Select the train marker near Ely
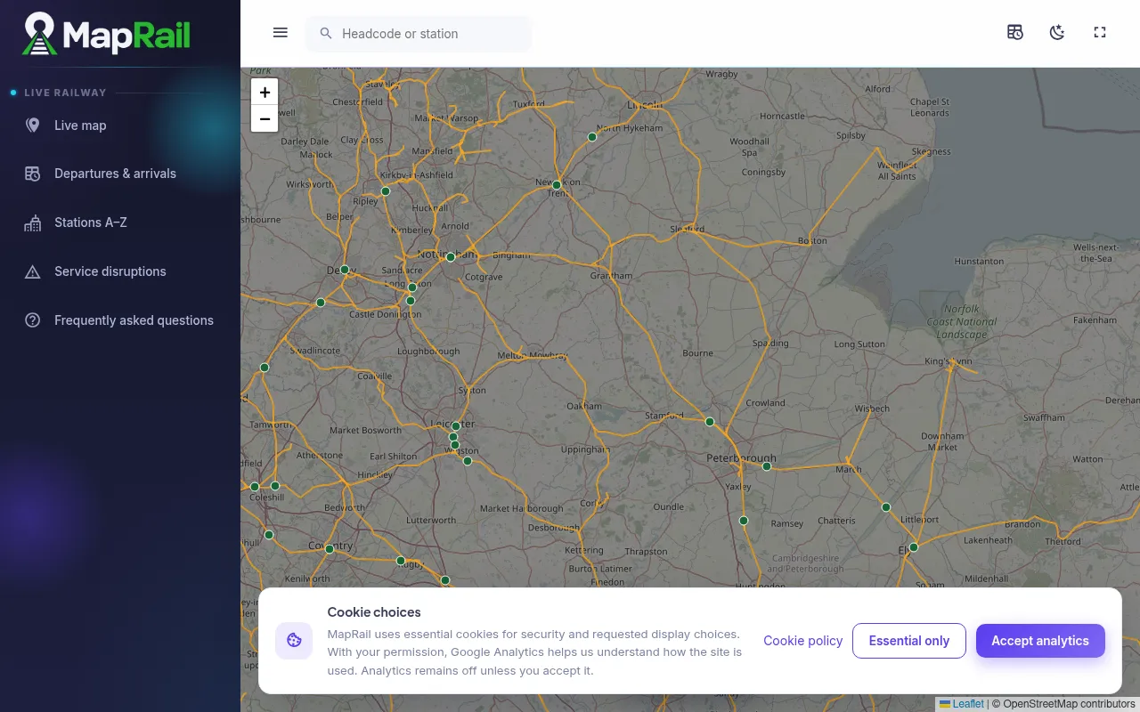Image resolution: width=1140 pixels, height=712 pixels. pos(914,547)
